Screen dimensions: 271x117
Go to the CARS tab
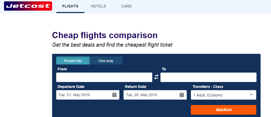pyautogui.click(x=126, y=6)
